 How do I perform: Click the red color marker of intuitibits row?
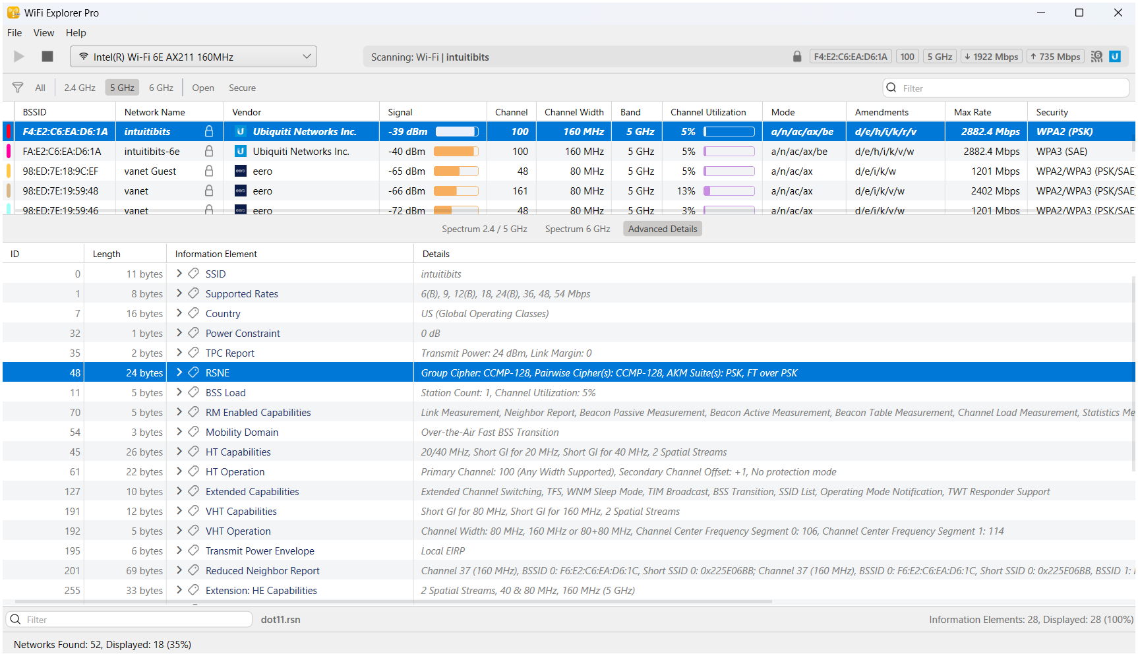[9, 132]
